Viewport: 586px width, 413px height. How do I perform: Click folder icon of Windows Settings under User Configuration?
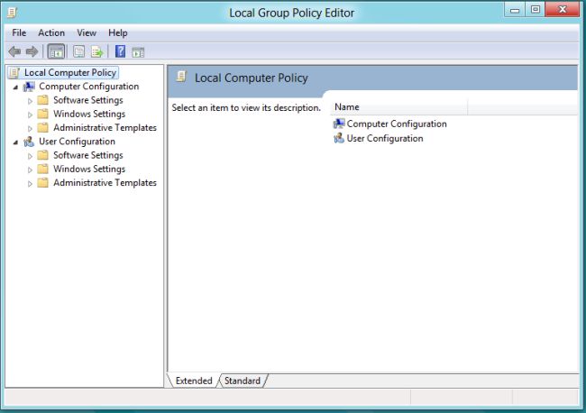point(43,169)
